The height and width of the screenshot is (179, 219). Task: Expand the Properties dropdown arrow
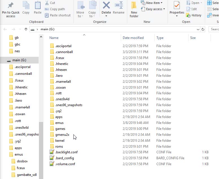point(177,16)
